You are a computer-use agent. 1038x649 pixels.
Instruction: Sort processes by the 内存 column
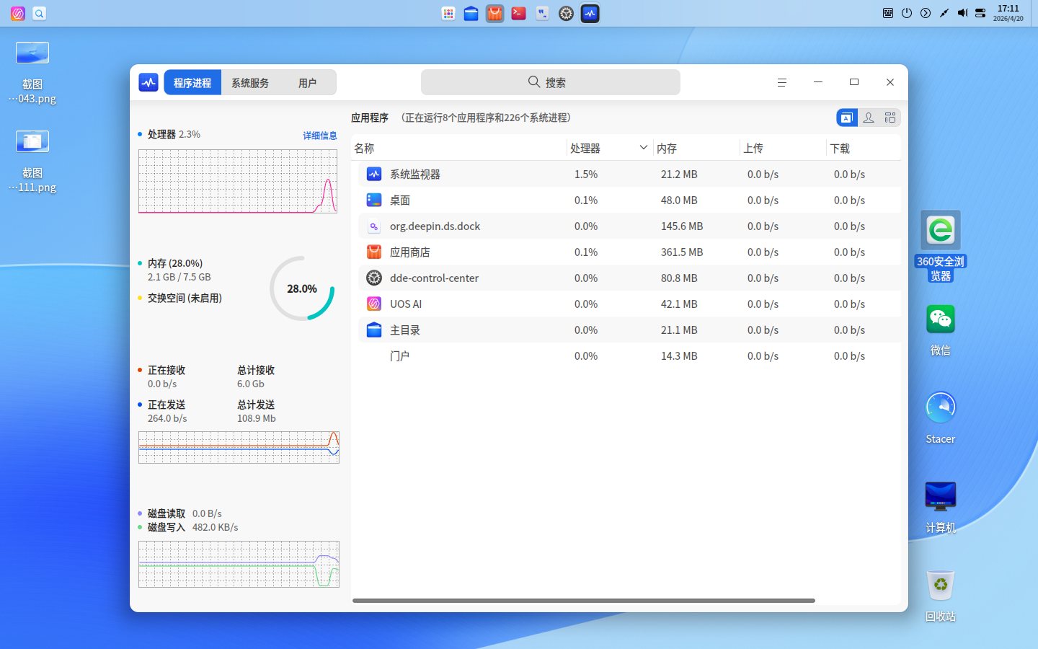point(666,147)
